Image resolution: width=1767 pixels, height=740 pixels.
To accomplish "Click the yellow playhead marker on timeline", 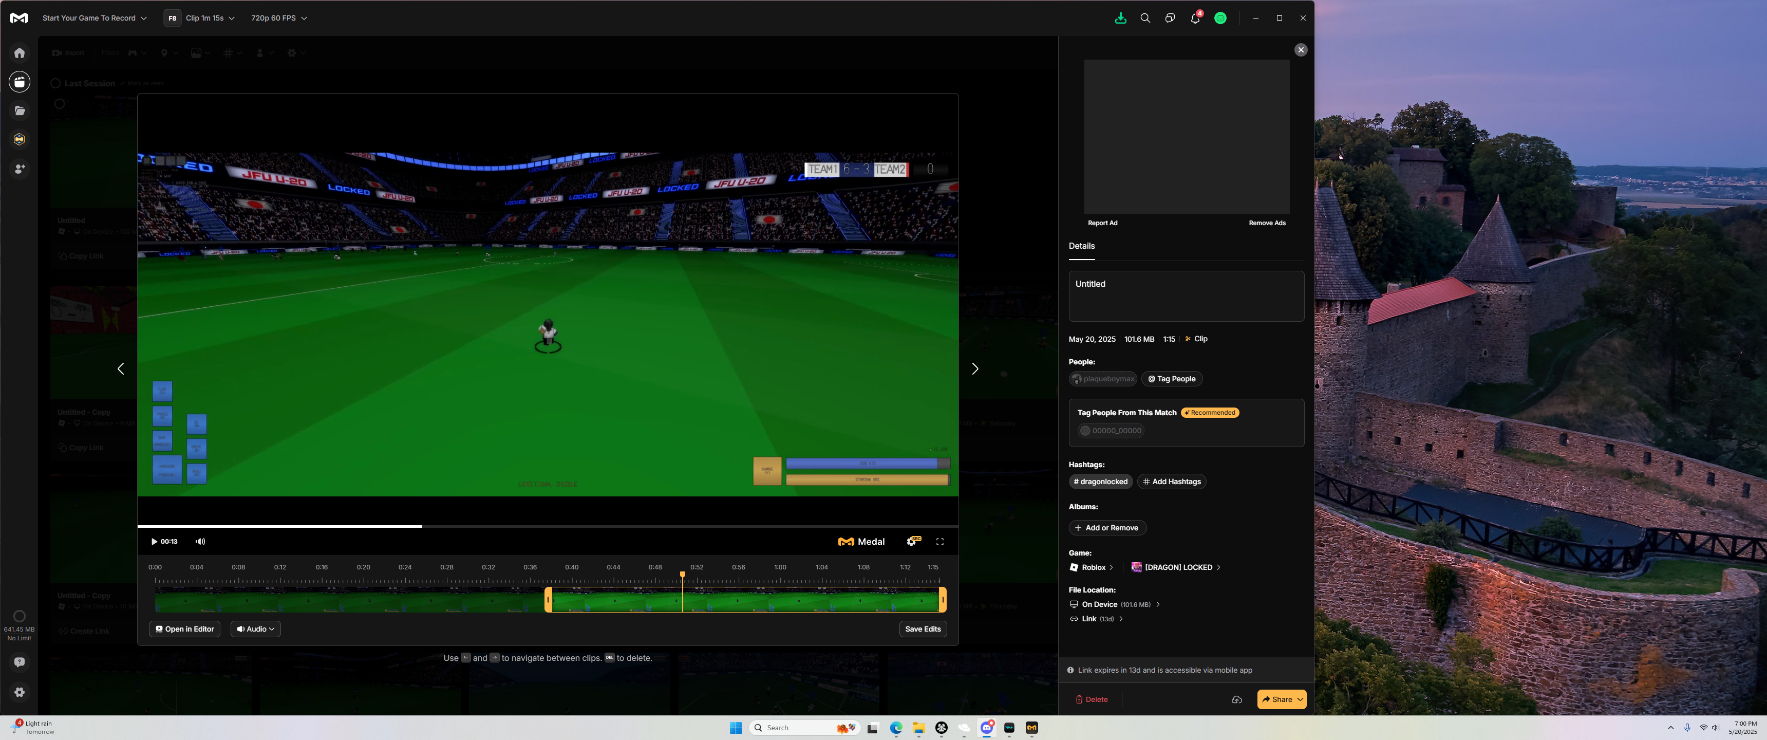I will click(x=683, y=574).
